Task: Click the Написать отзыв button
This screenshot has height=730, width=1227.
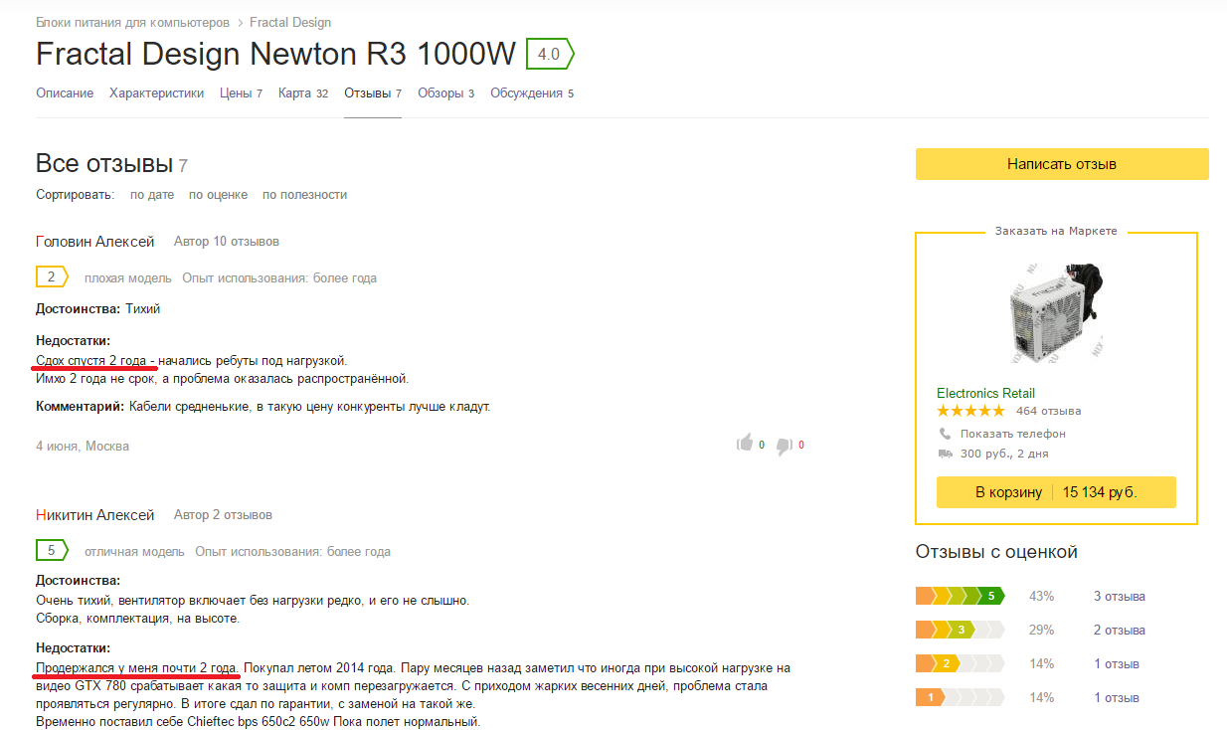Action: coord(1062,164)
